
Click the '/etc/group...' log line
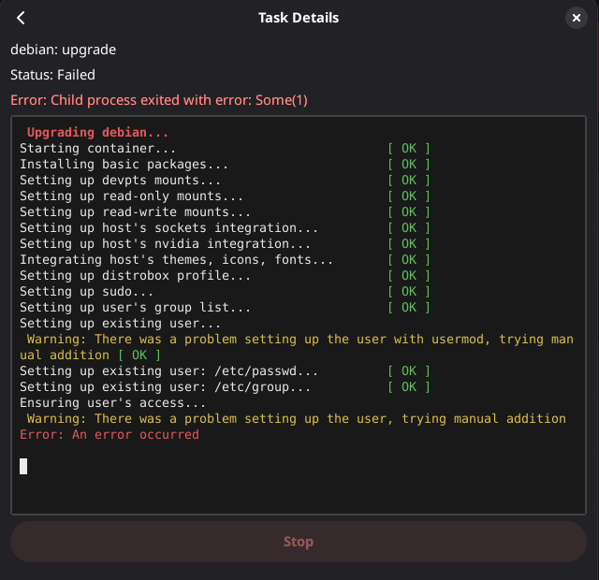165,387
